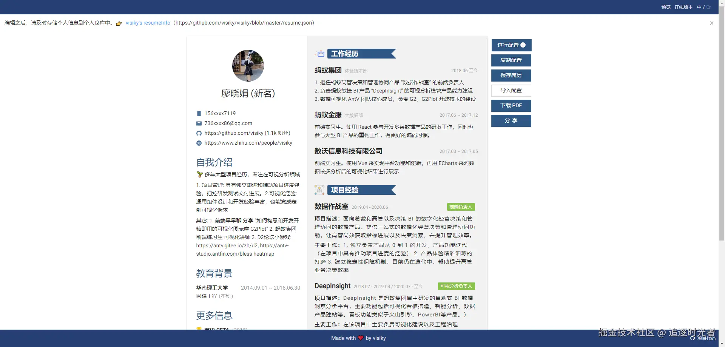The image size is (725, 347).
Task: Click the 网络工程 (本科) major line
Action: pyautogui.click(x=214, y=296)
